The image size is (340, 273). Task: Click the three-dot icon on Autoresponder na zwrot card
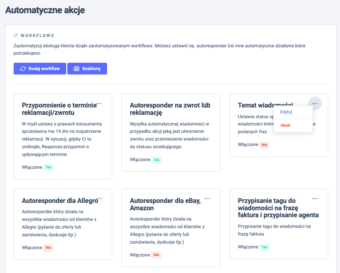[206, 103]
